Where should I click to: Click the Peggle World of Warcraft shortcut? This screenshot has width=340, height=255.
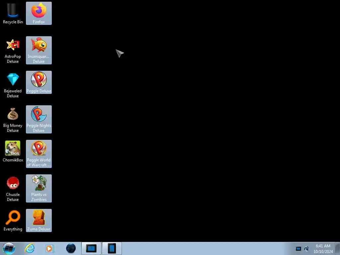[39, 154]
